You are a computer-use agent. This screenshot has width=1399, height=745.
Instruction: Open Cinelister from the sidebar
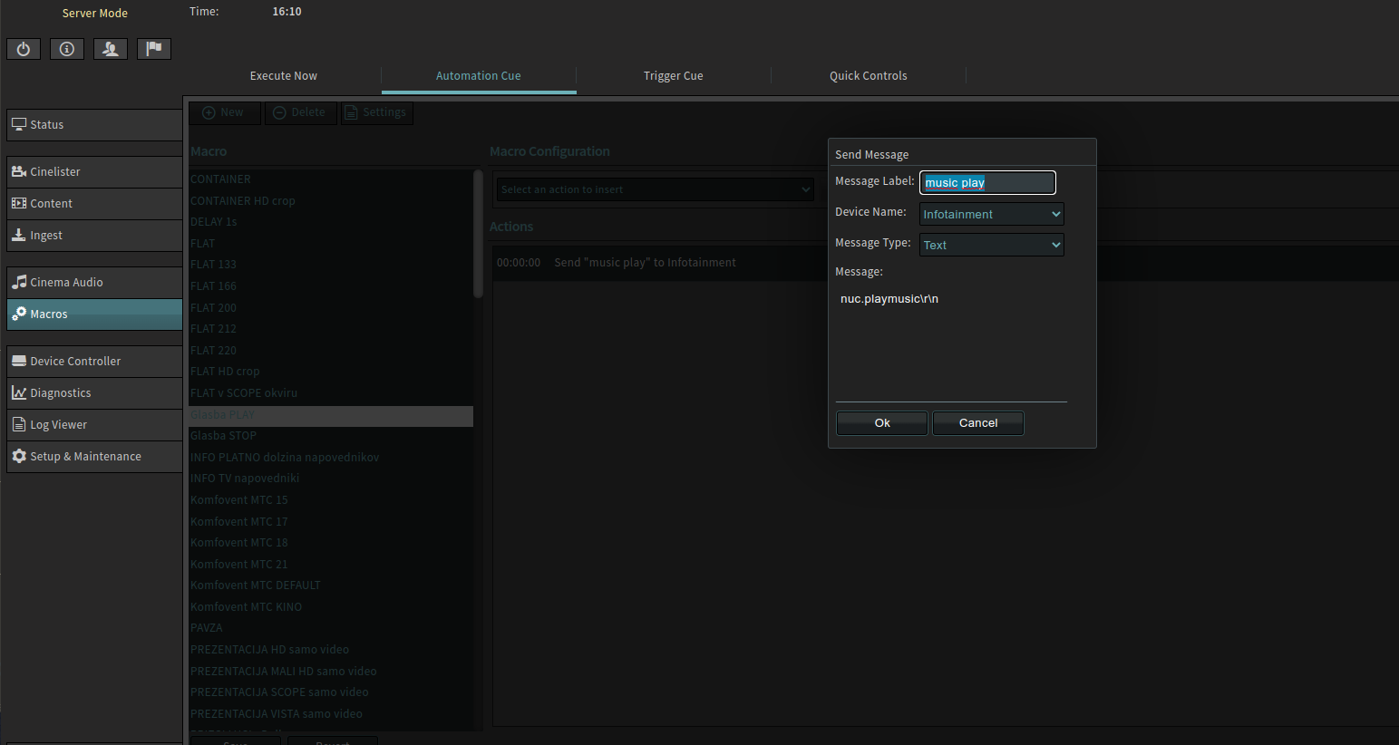pyautogui.click(x=94, y=172)
